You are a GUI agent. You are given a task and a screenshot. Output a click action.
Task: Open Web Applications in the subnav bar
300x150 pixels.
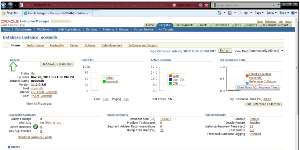pyautogui.click(x=69, y=30)
